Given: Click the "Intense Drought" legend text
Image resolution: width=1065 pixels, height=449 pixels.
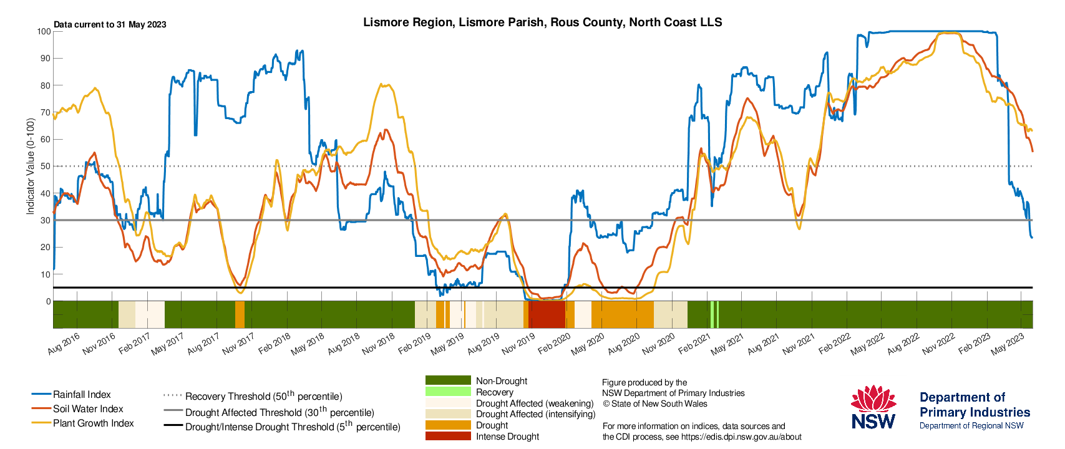Looking at the screenshot, I should pos(507,436).
